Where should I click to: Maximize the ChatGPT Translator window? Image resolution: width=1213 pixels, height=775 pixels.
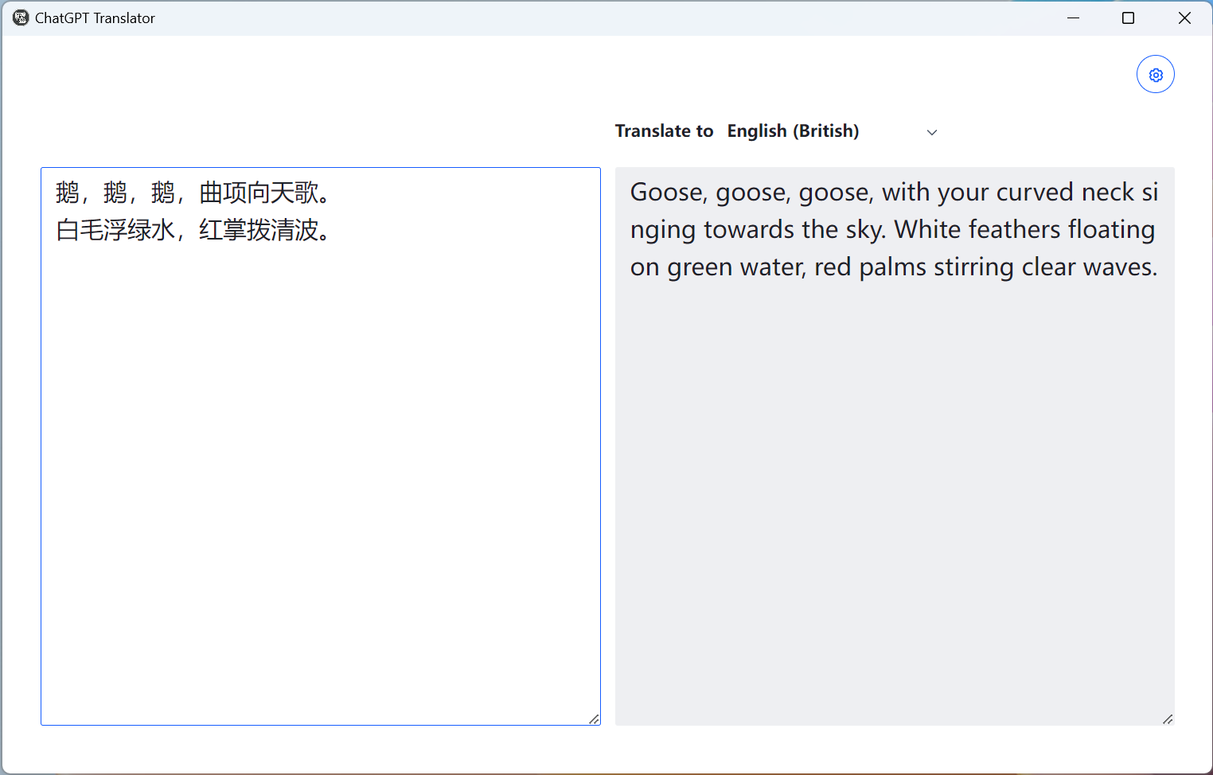coord(1128,18)
